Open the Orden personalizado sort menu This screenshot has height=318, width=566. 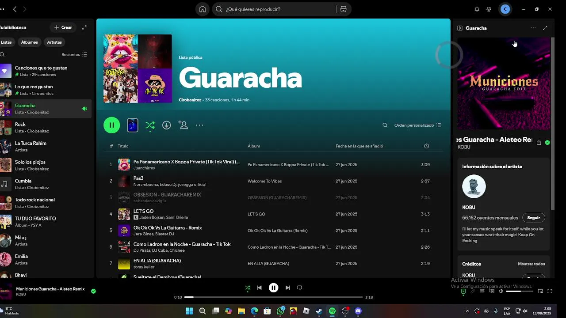point(418,125)
